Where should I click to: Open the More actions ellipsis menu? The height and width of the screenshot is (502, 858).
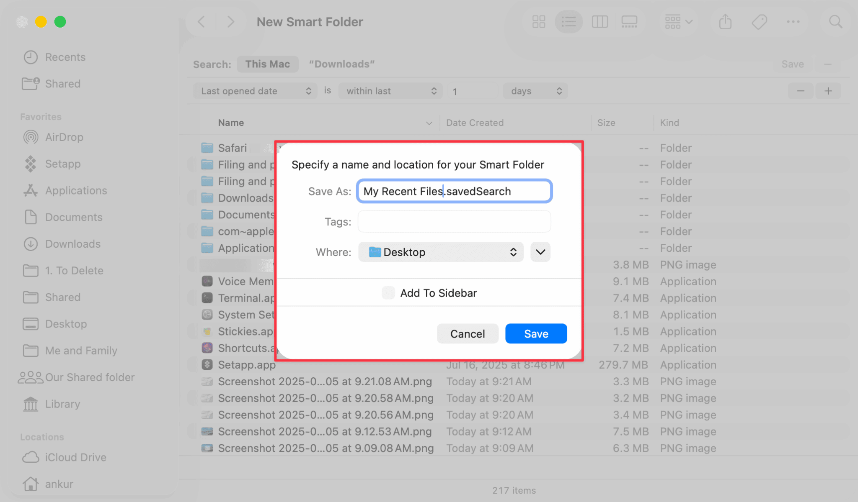coord(793,22)
